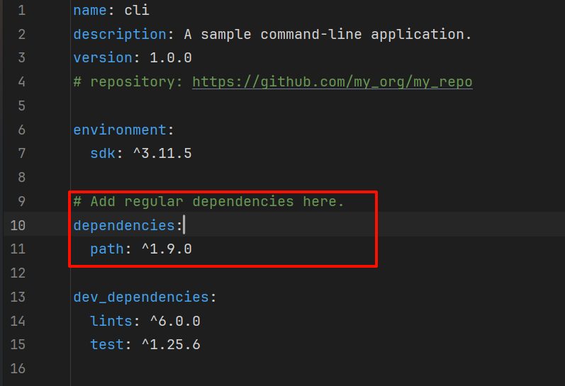Click the 'Add regular dependencies here' comment

point(208,202)
